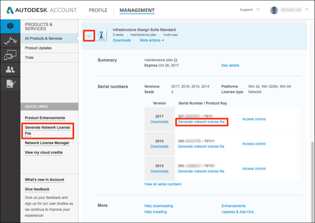Click Downloads for version 2015
315x223 pixels.
tap(159, 171)
